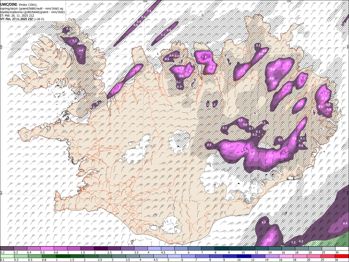Select the lower legend 0.3 light green swatch
Screen dimensions: 349x262
(x=21, y=256)
